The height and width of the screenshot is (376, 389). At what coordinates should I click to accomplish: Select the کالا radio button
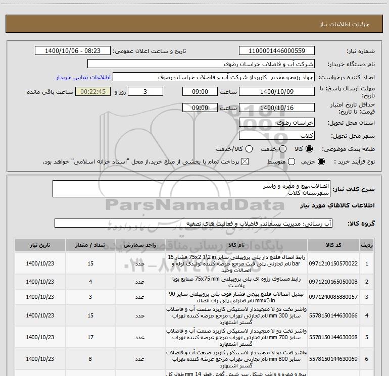coord(309,149)
